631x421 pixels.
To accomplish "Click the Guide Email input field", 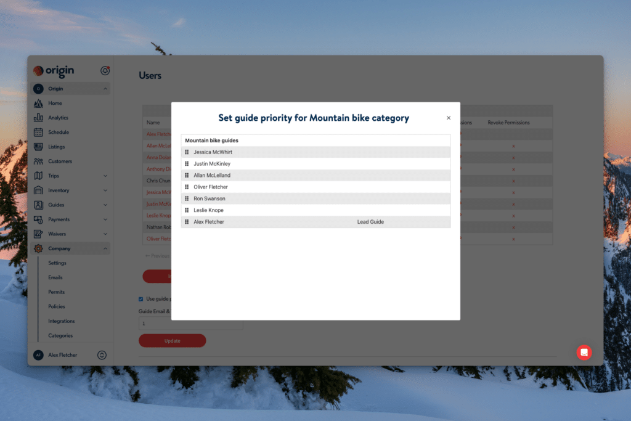I will point(191,323).
